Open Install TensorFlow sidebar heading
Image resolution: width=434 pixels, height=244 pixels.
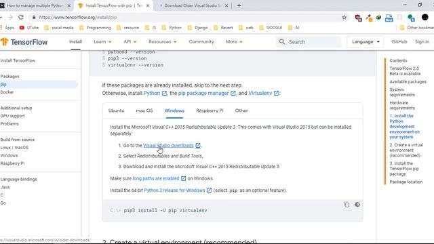18,60
